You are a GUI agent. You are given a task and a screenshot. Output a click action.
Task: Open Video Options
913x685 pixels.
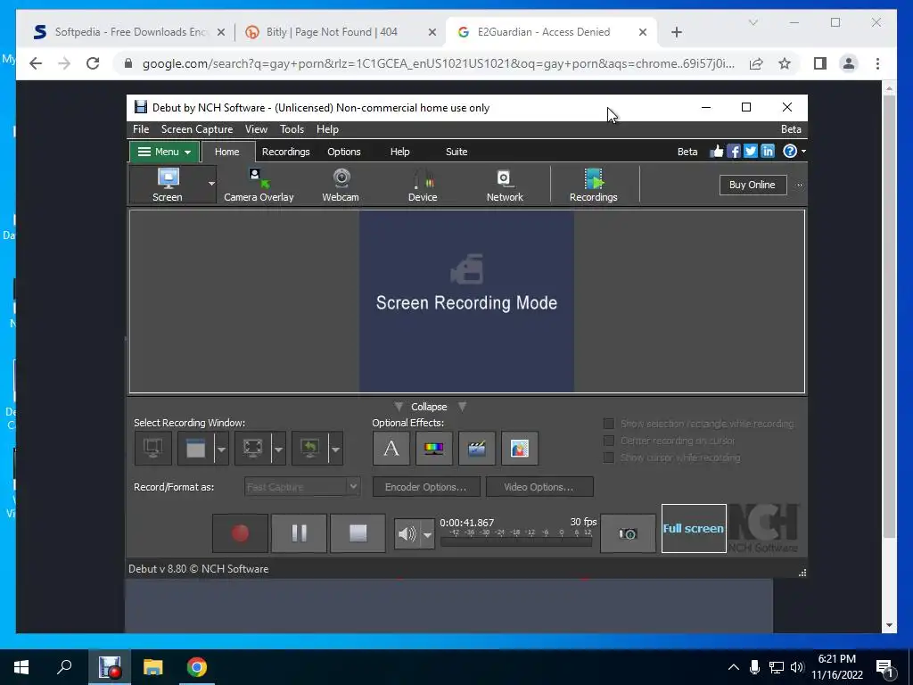[539, 487]
